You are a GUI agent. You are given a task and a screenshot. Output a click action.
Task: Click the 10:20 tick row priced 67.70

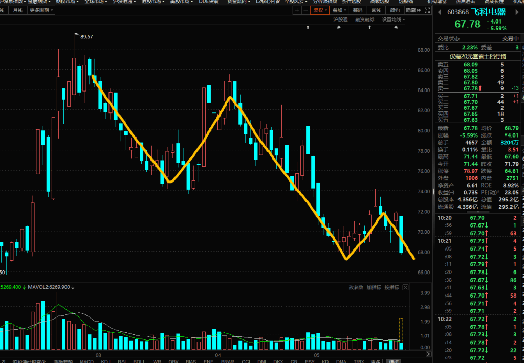pyautogui.click(x=478, y=218)
